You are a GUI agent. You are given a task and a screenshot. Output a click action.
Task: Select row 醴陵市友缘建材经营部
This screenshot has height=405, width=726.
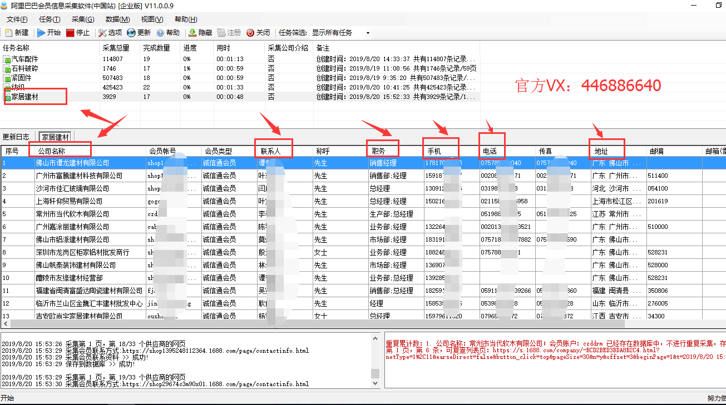click(x=363, y=278)
